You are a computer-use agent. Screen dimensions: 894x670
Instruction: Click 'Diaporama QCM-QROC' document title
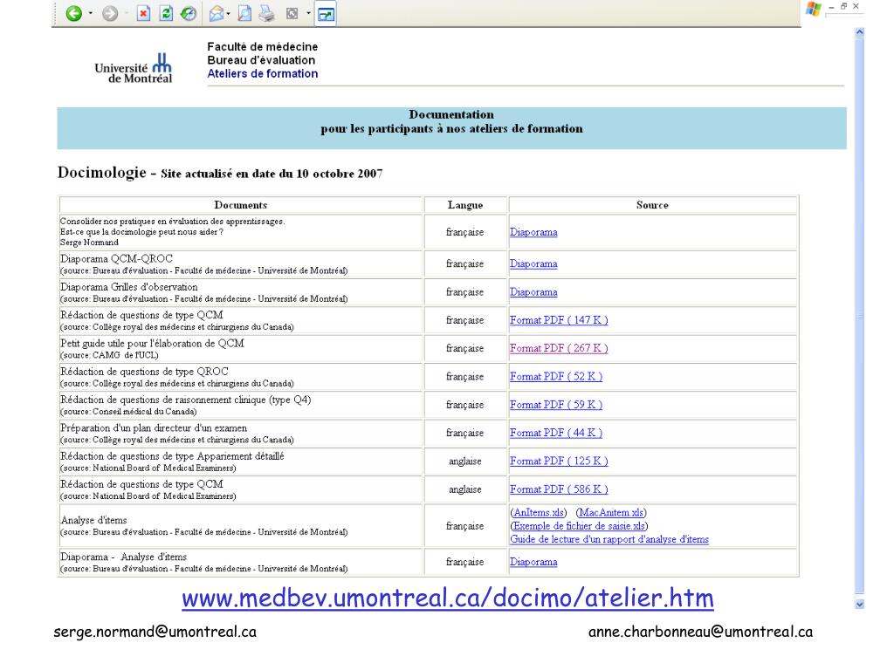[x=116, y=258]
